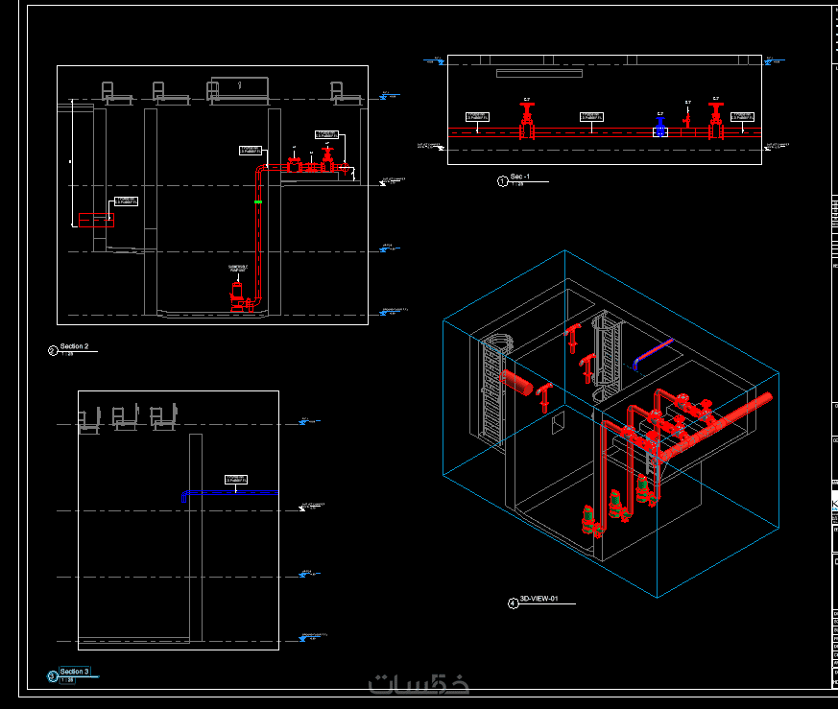Select the vertical red riser pipe in Section 2
Image resolution: width=838 pixels, height=709 pixels.
pyautogui.click(x=258, y=235)
